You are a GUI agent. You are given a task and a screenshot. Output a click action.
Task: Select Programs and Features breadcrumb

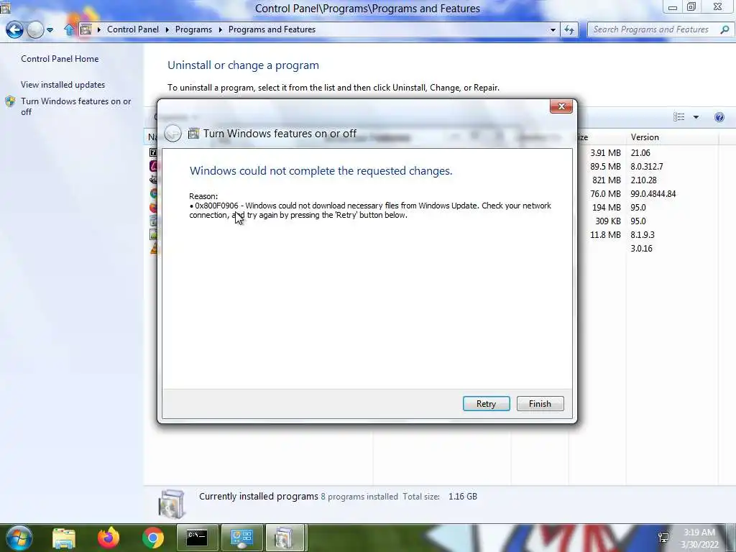pos(272,29)
